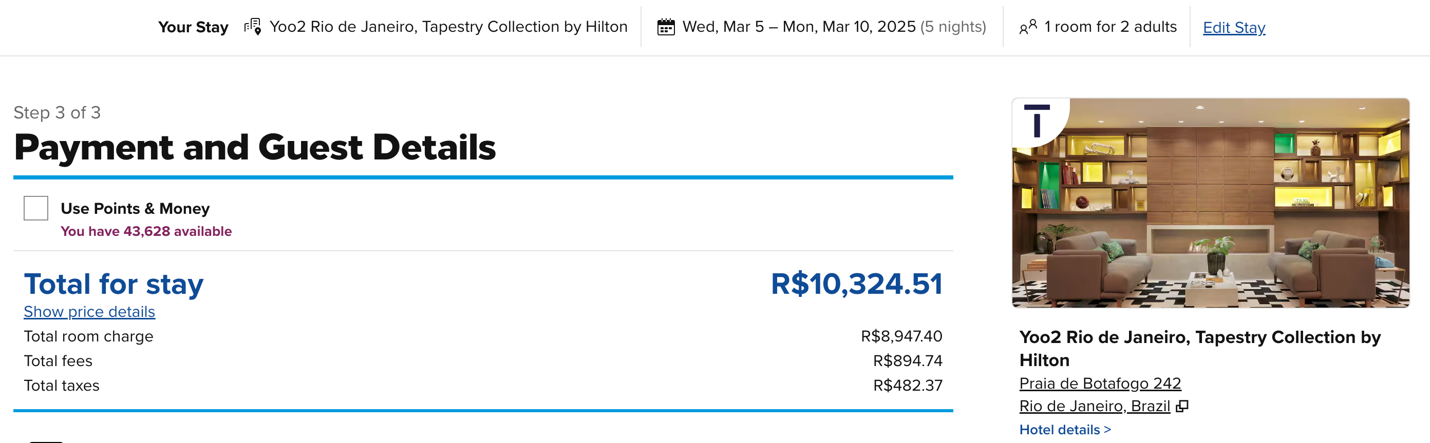Screen dimensions: 1430x443
Task: Click the 1 room for 2 adults text
Action: [1109, 27]
